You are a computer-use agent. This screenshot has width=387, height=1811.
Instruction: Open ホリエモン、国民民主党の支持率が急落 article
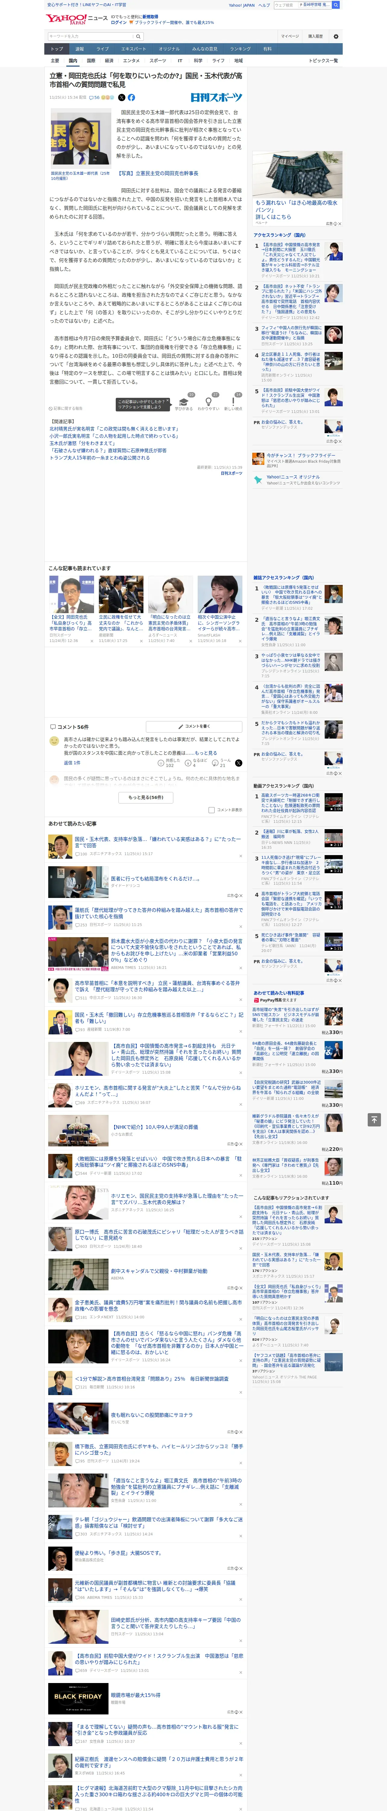(177, 1199)
